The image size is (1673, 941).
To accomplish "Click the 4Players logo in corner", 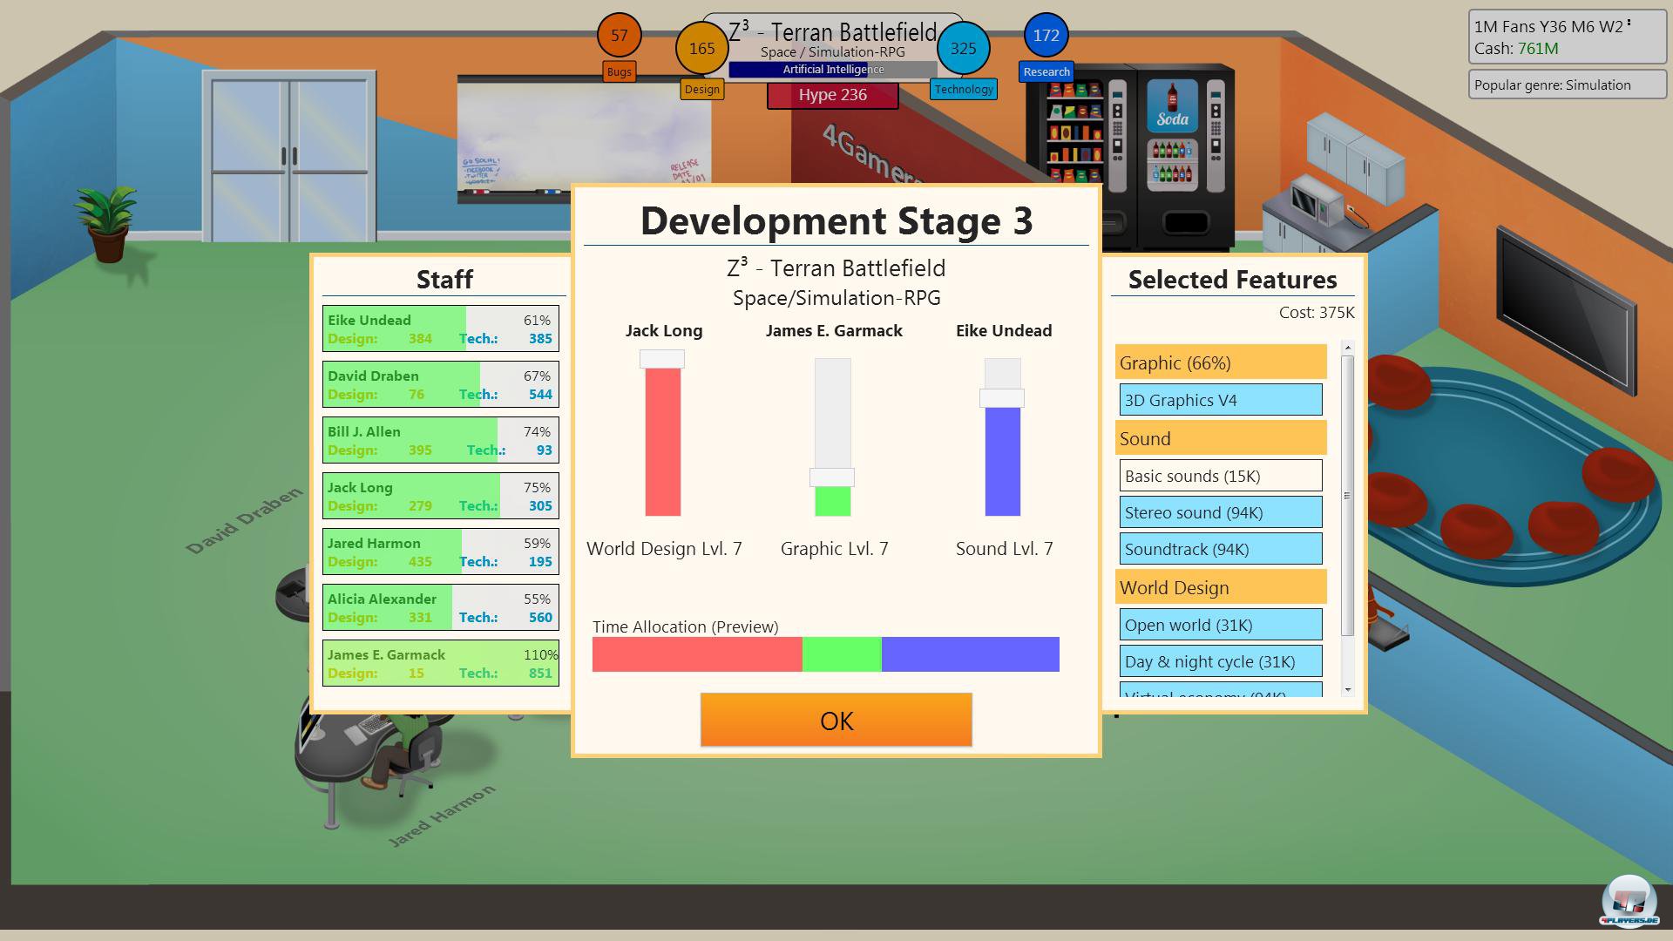I will coord(1629,900).
